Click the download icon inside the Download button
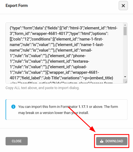Image resolution: width=133 pixels, height=152 pixels. pyautogui.click(x=102, y=141)
